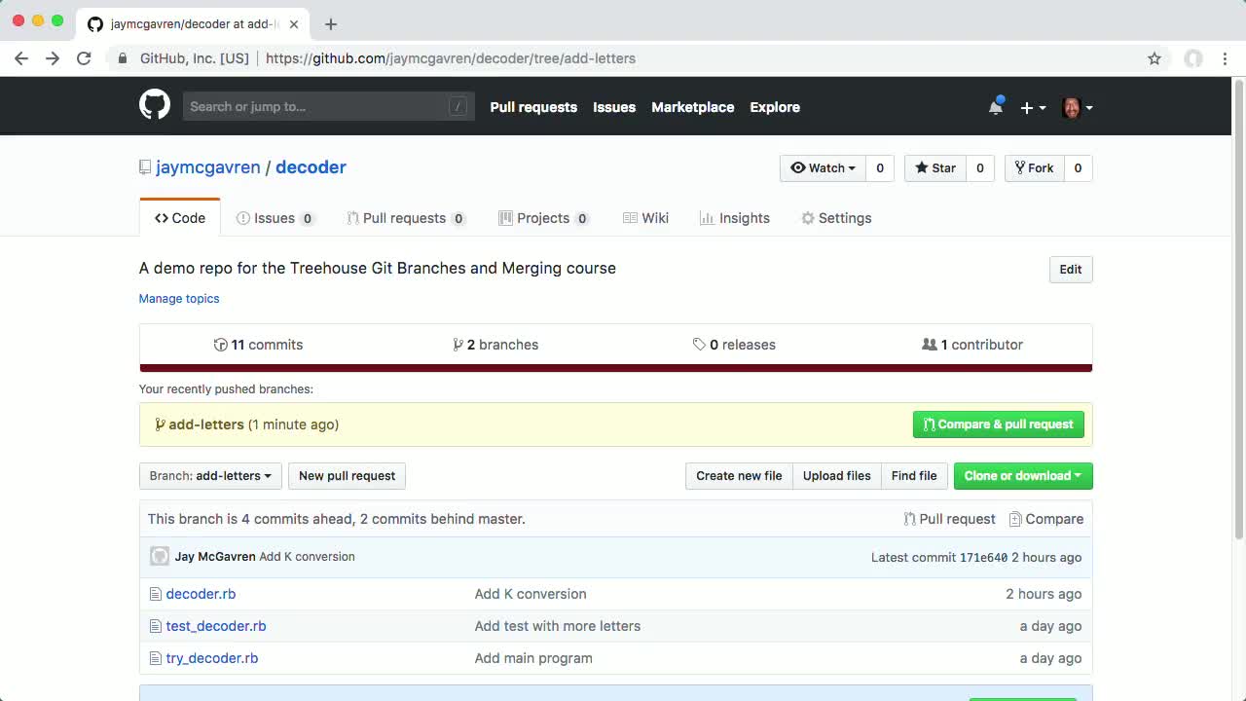Viewport: 1246px width, 701px height.
Task: Switch to the Insights tab
Action: tap(735, 218)
